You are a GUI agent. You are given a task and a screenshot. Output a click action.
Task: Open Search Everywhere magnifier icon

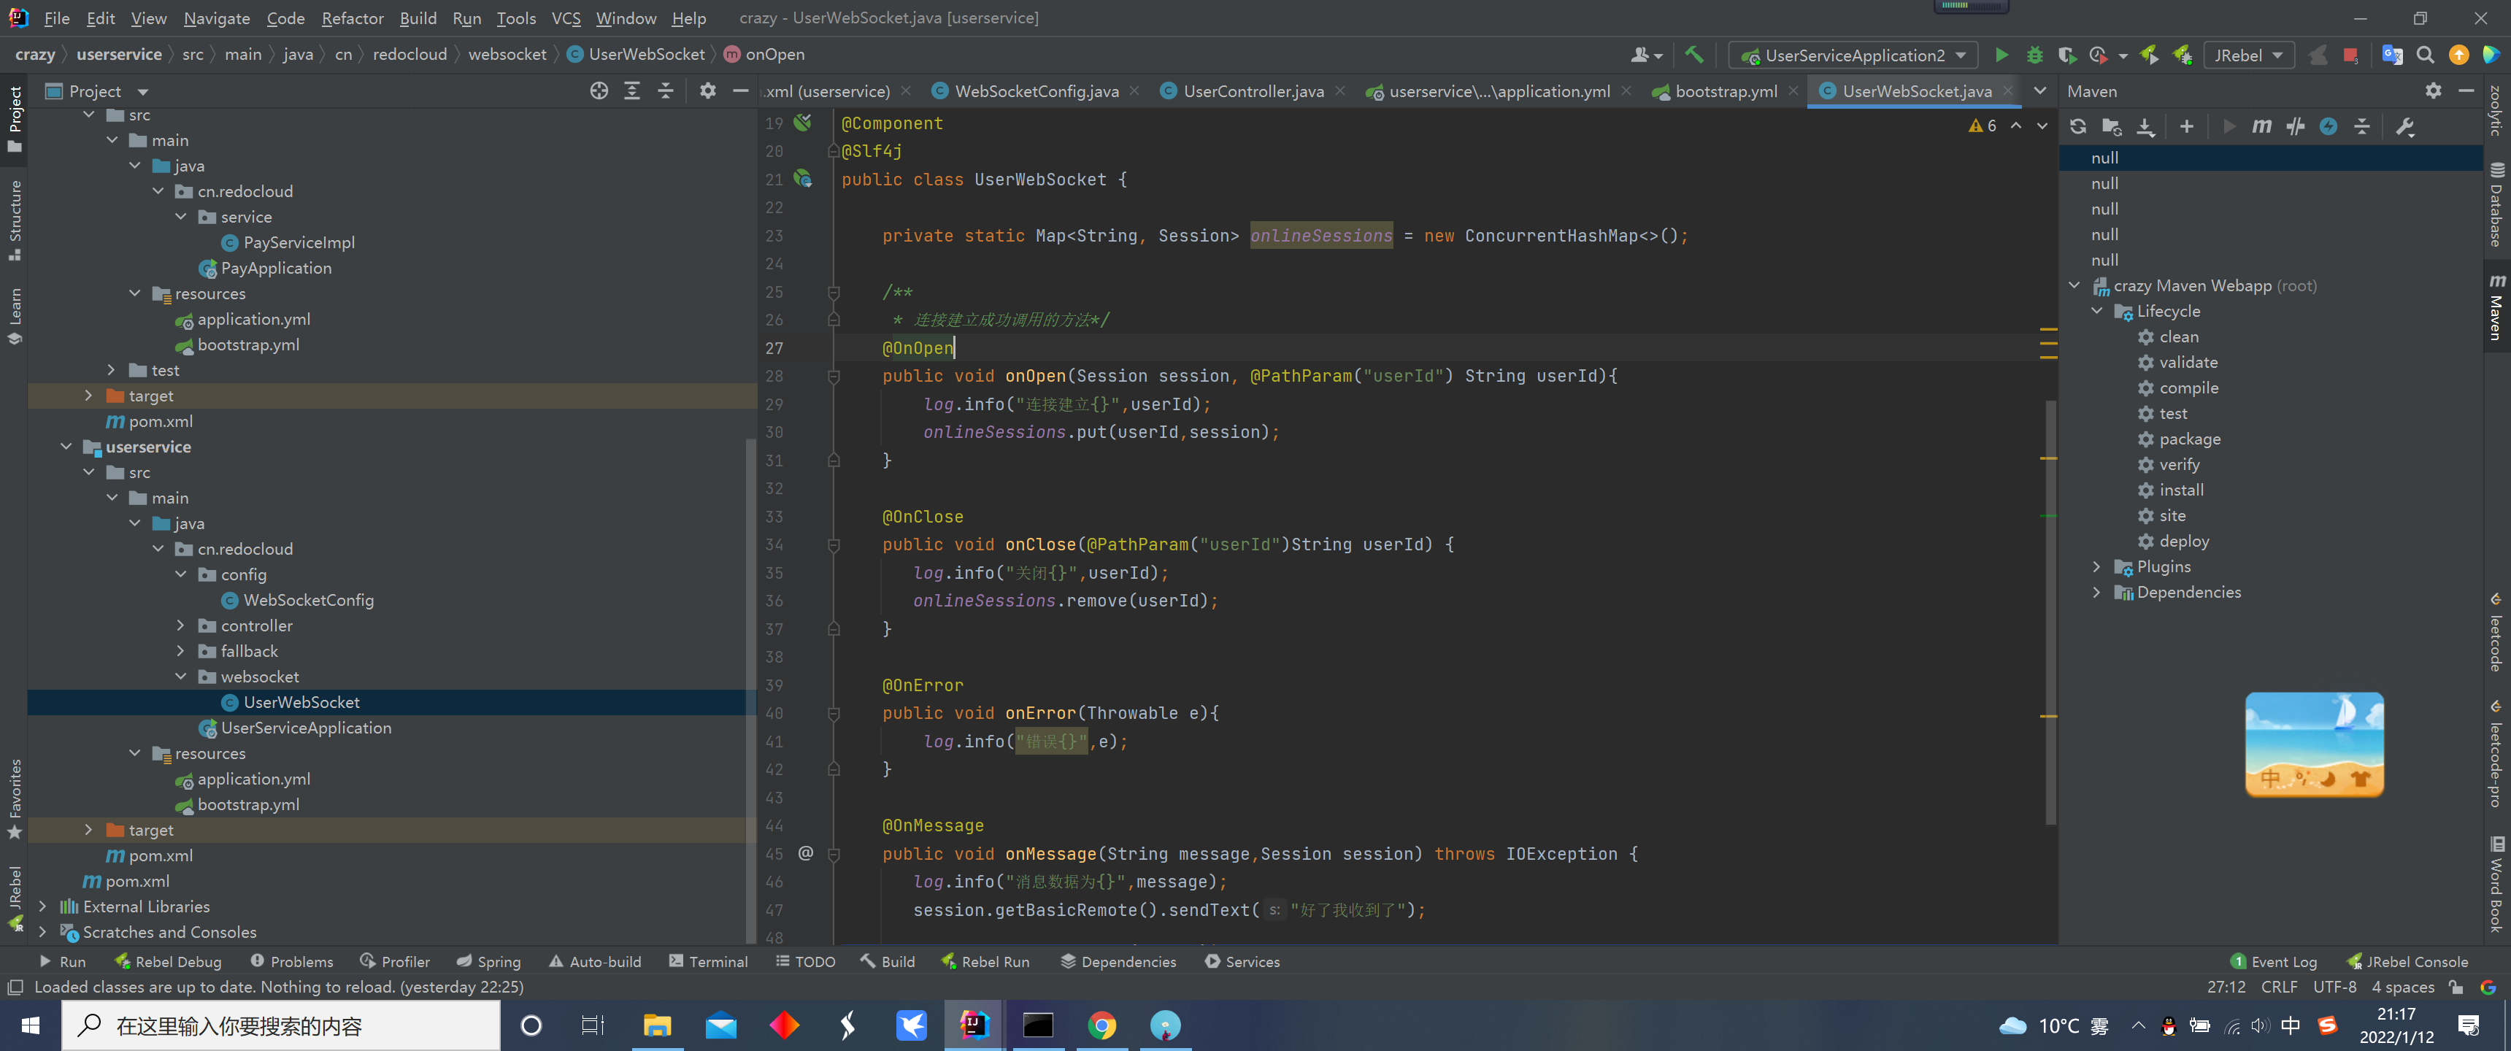pos(2425,55)
